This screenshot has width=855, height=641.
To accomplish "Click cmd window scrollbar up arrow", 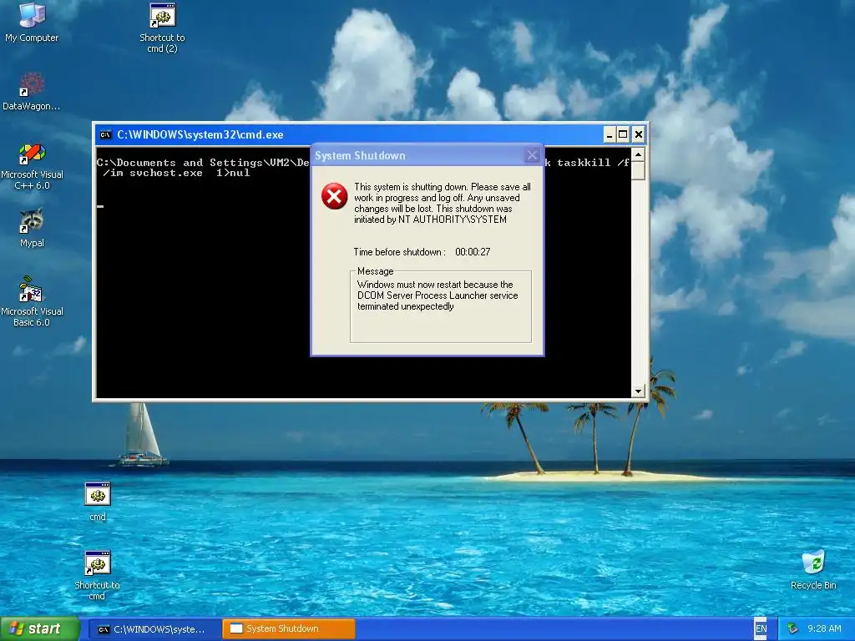I will tap(638, 154).
